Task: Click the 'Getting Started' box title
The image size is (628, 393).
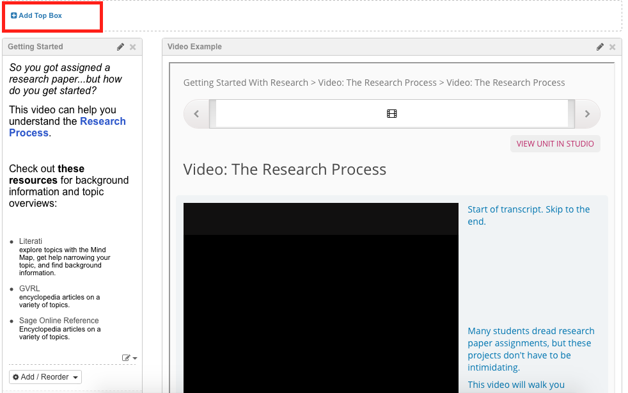Action: (x=35, y=47)
